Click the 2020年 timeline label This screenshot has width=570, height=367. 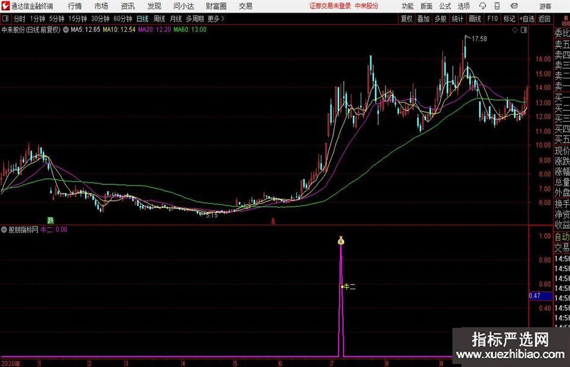11,363
